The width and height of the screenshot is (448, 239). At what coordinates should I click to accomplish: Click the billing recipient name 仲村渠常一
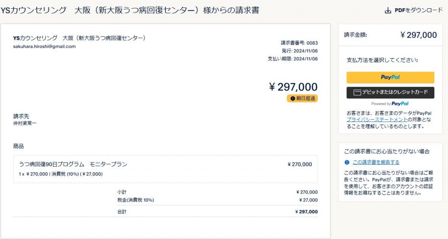click(x=25, y=124)
